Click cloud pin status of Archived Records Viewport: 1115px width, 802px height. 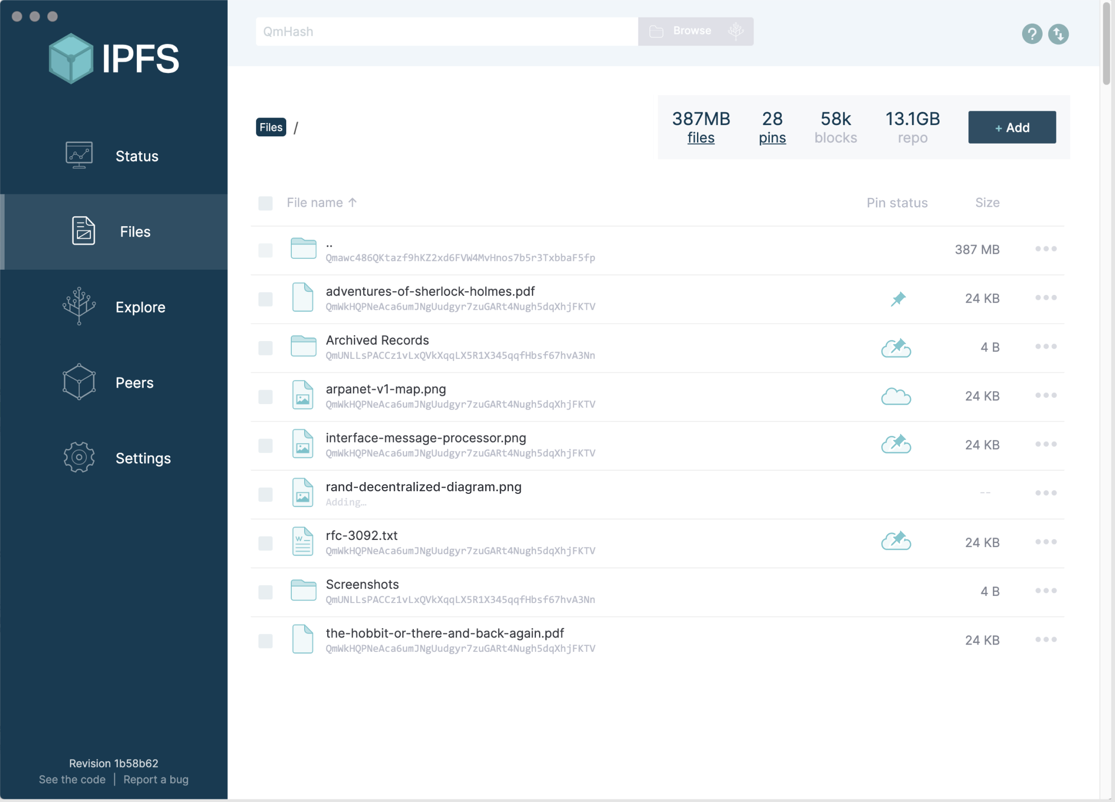pos(896,347)
